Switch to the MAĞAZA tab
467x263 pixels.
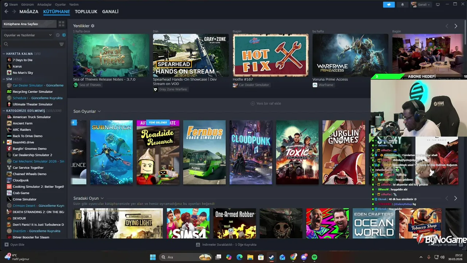pos(29,12)
